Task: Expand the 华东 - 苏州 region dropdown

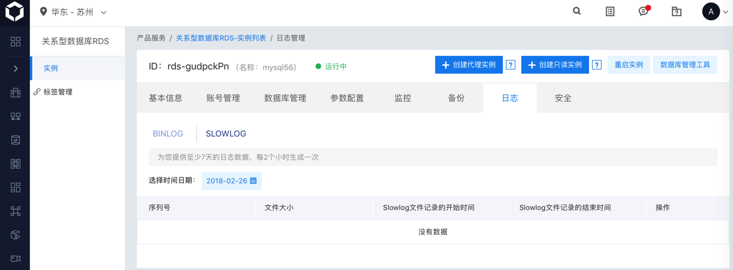Action: coord(73,12)
